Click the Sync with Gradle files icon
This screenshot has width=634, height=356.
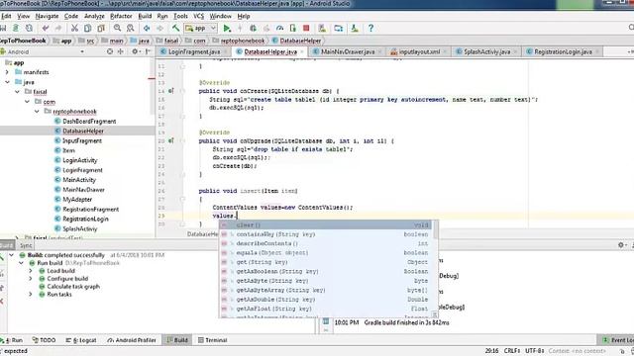pos(339,29)
